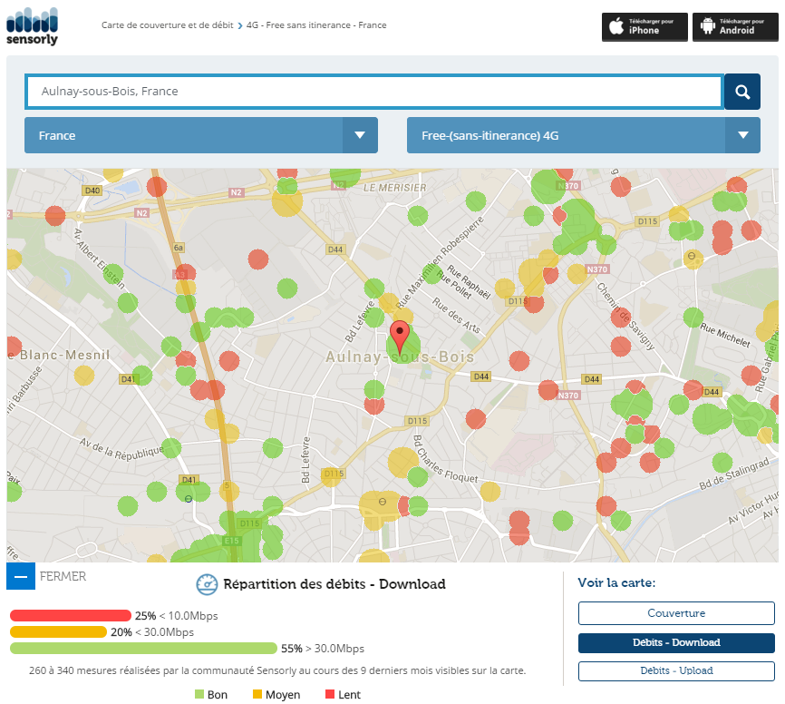Switch map view to Couverture

click(676, 613)
